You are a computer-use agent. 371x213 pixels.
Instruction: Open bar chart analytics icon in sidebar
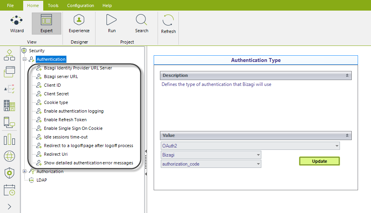pyautogui.click(x=9, y=139)
